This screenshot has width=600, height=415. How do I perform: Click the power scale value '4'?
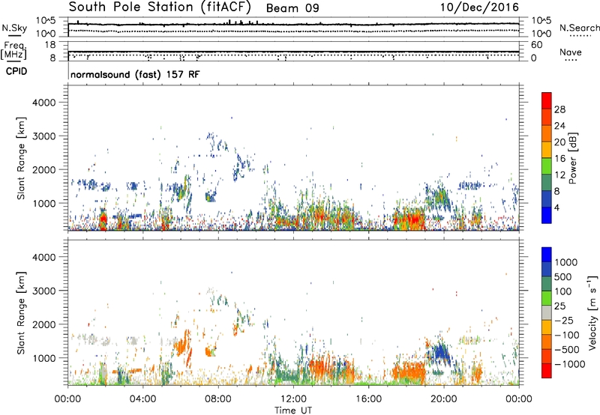point(556,208)
